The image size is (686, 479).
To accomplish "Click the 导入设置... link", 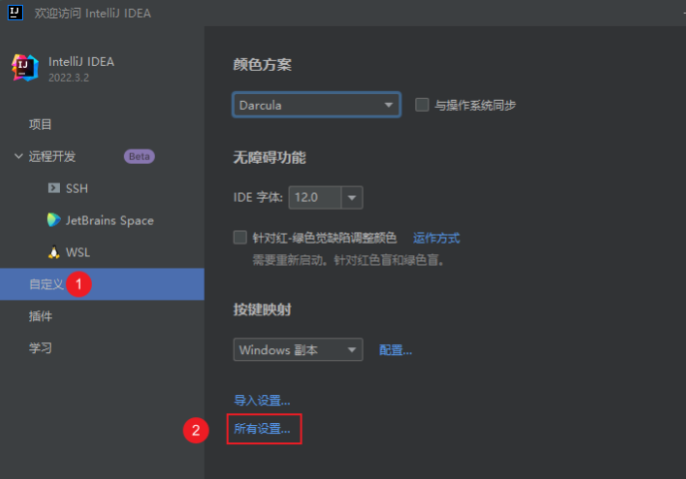I will click(262, 400).
